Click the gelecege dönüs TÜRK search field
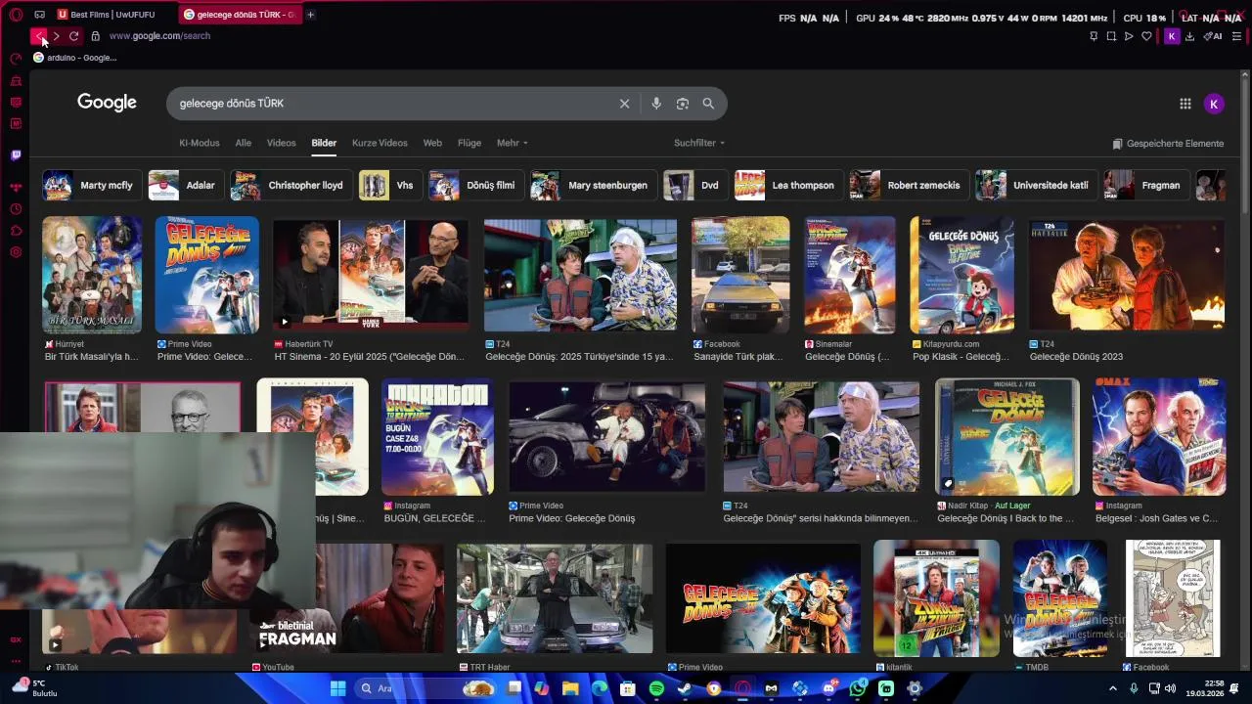Image resolution: width=1252 pixels, height=704 pixels. (391, 104)
